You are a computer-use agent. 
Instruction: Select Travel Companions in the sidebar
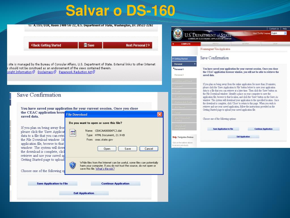pos(184,97)
